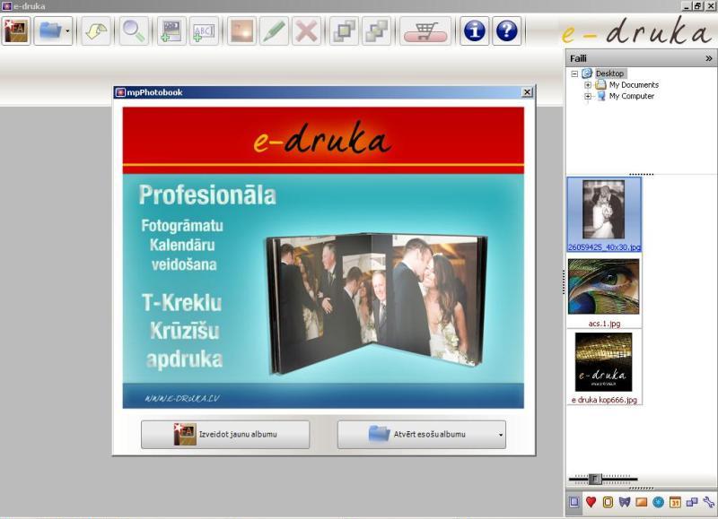The height and width of the screenshot is (519, 718).
Task: Expand the My Documents tree node
Action: (x=588, y=85)
